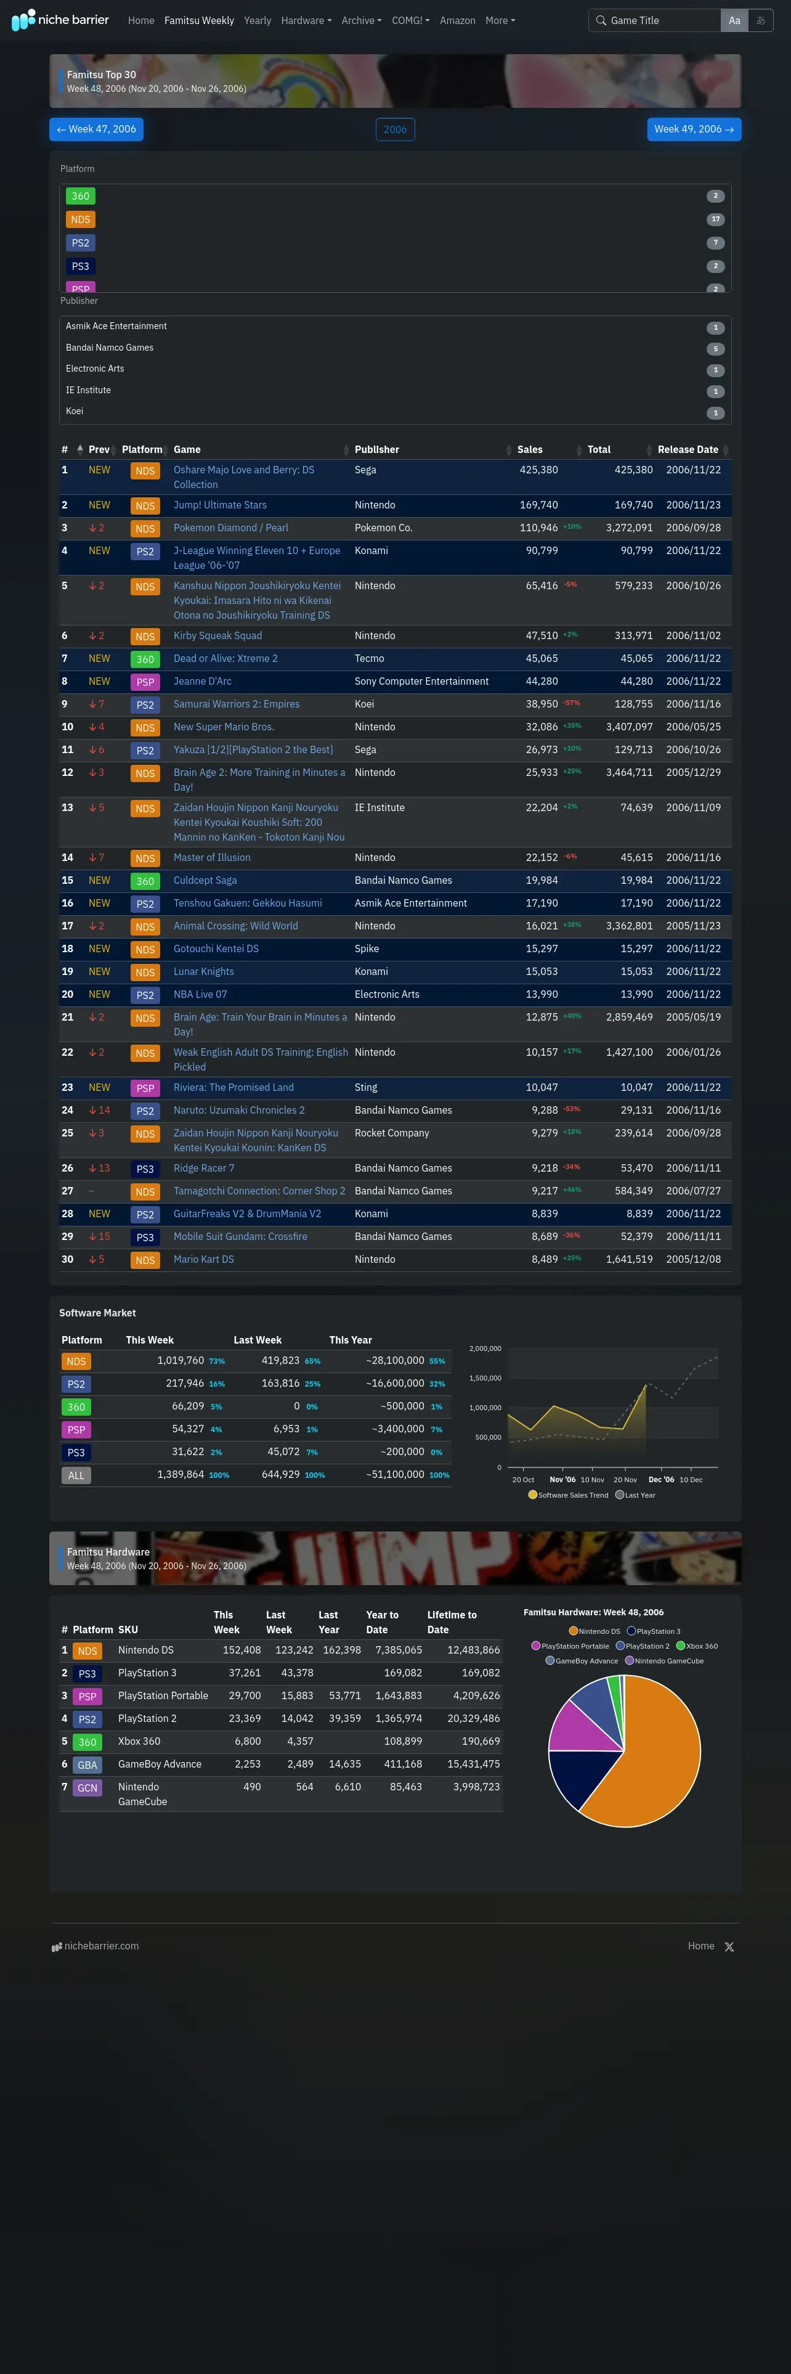The image size is (791, 2374).
Task: Toggle Software Sales Trend legend entry
Action: [x=568, y=1495]
